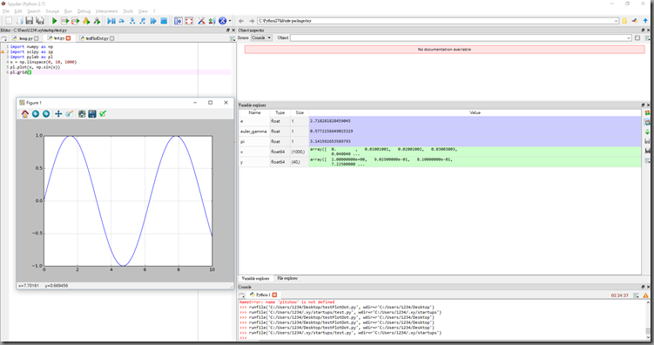Save the current file in Spyder toolbar
Screen dimensions: 654x345
(30, 20)
